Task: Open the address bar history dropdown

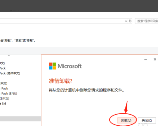Action: point(126,21)
